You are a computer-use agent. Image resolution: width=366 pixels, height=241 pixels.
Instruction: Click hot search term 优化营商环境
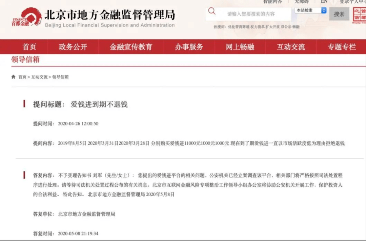coord(239,27)
